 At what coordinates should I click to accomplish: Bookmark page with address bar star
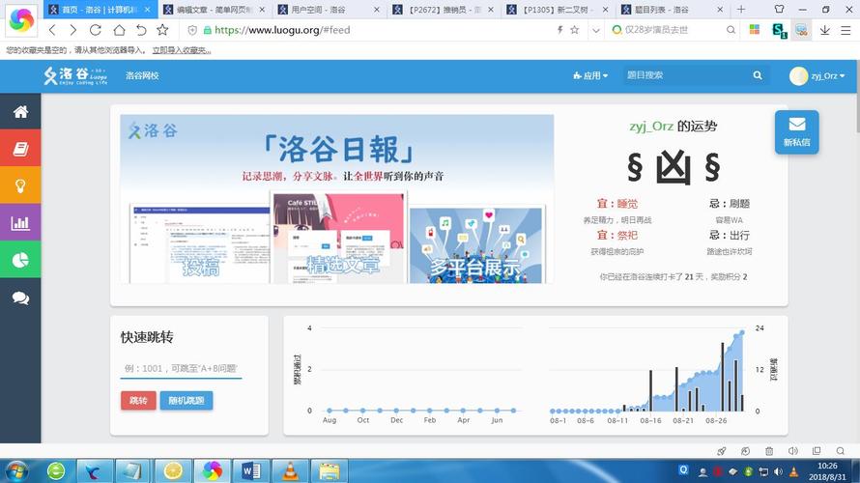point(574,30)
